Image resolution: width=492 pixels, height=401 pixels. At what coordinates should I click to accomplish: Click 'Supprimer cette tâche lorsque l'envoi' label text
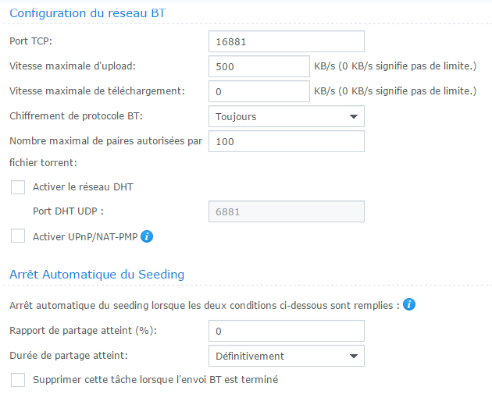point(155,380)
